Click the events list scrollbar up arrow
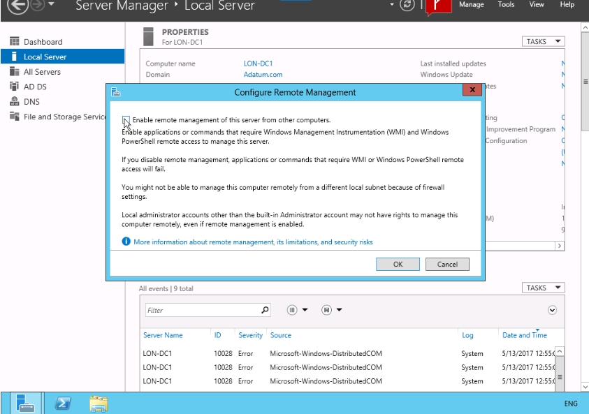This screenshot has height=414, width=589. coord(560,351)
